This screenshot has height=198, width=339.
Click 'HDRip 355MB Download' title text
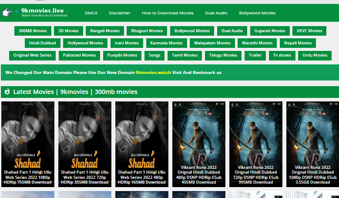[84, 182]
